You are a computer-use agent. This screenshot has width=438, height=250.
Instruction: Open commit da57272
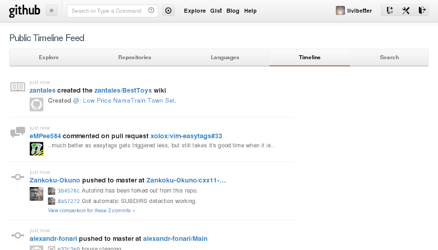point(68,201)
